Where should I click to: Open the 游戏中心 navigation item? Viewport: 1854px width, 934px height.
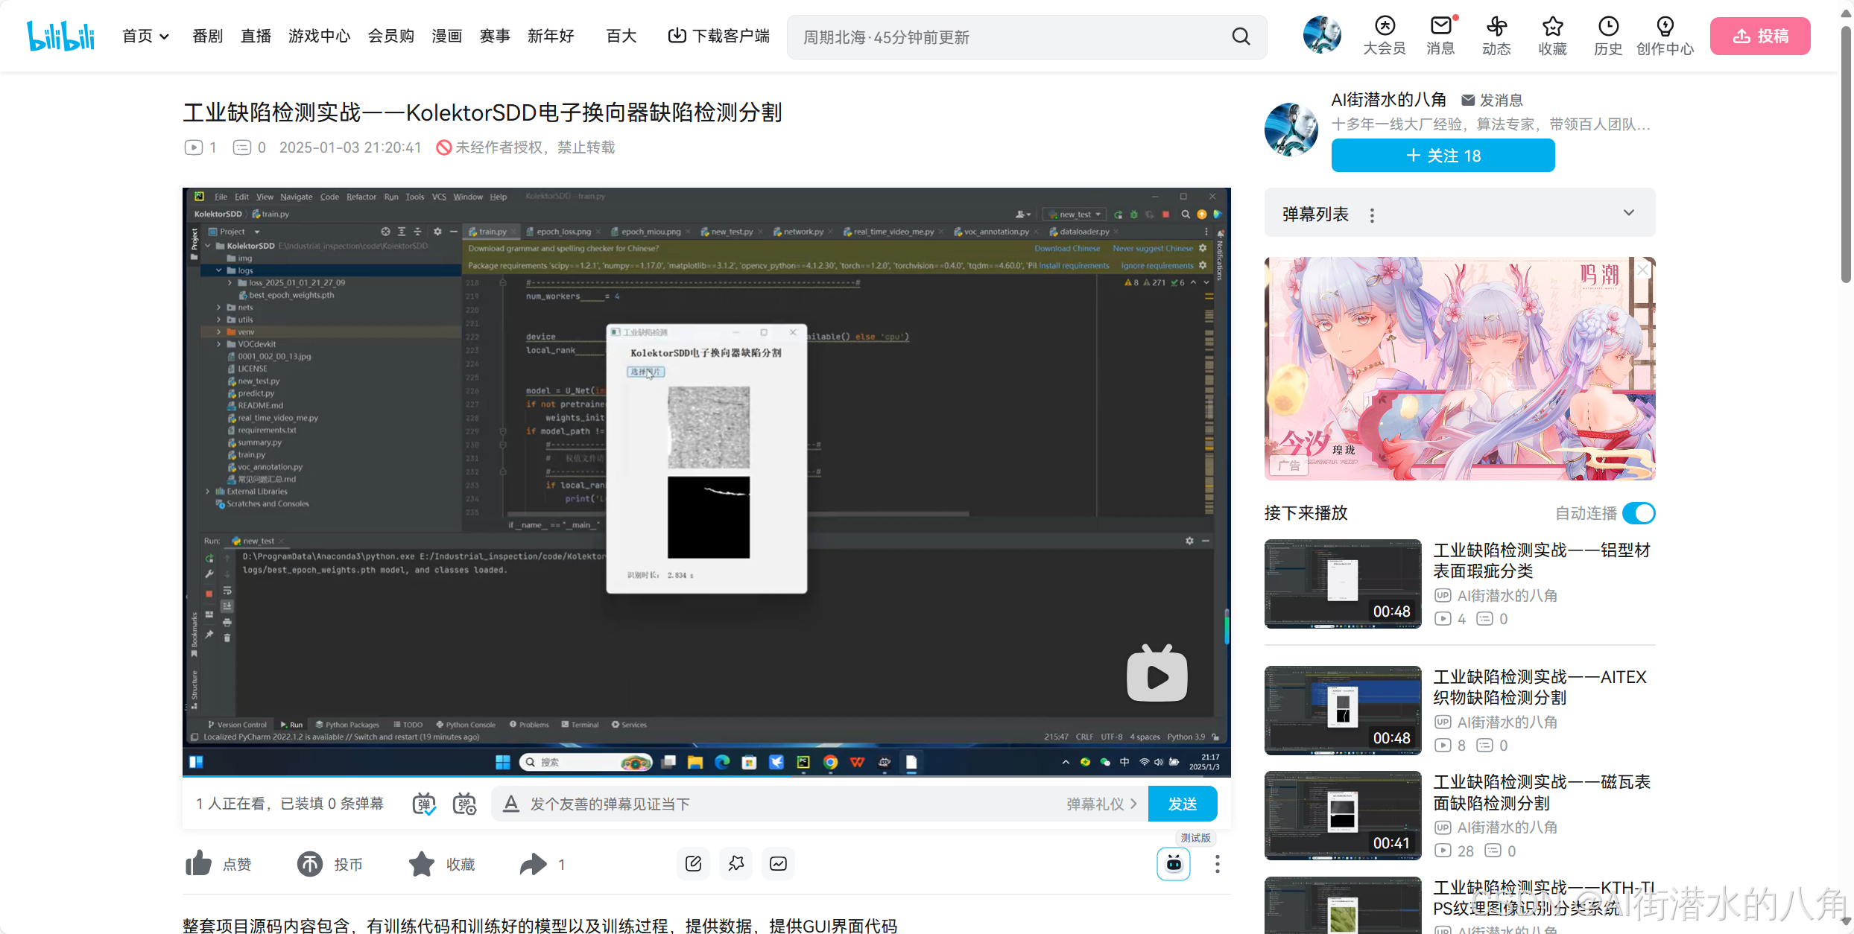(x=319, y=36)
